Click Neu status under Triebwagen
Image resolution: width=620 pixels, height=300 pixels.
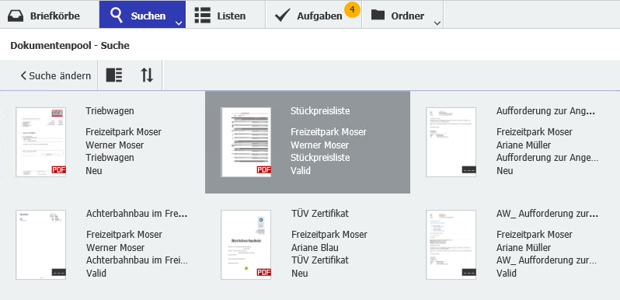point(94,171)
